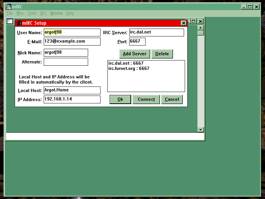This screenshot has width=265, height=199.
Task: Click into the Port field
Action: tap(137, 42)
